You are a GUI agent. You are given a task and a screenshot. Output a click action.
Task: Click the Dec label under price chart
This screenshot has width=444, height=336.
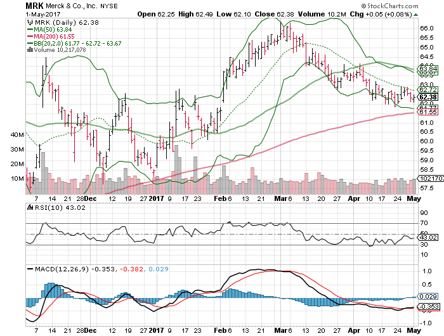pyautogui.click(x=90, y=198)
